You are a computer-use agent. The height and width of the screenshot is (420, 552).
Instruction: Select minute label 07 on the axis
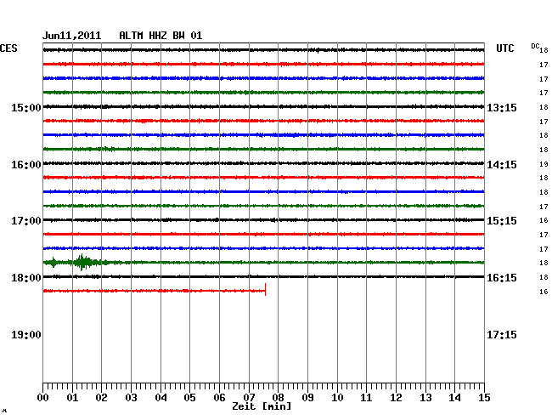(249, 398)
